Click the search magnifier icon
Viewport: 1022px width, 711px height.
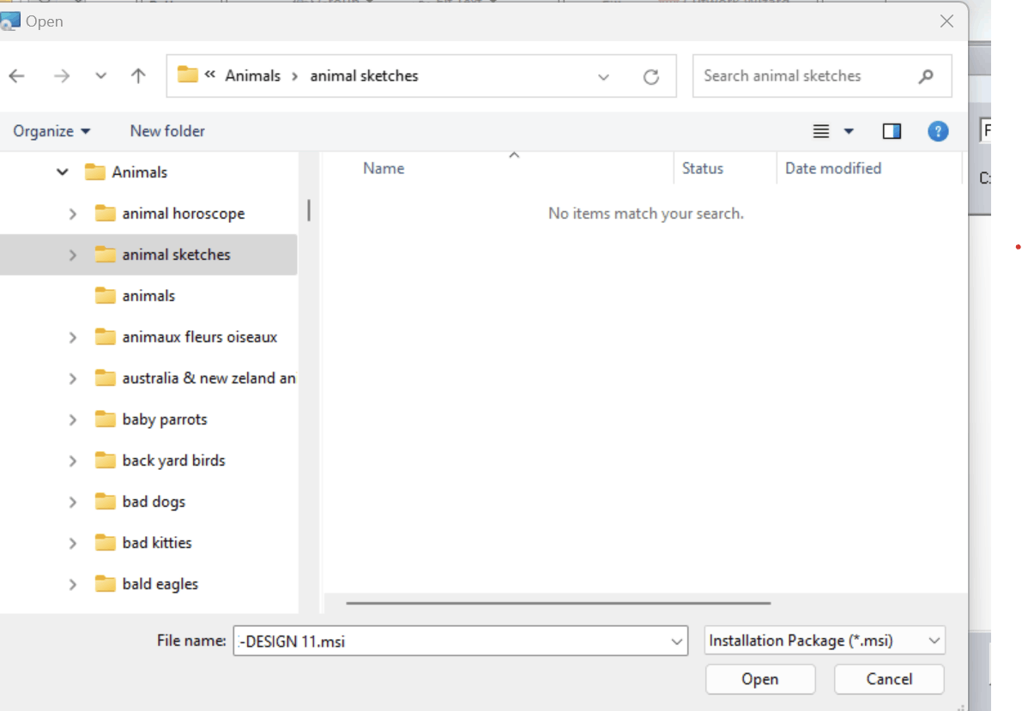926,76
